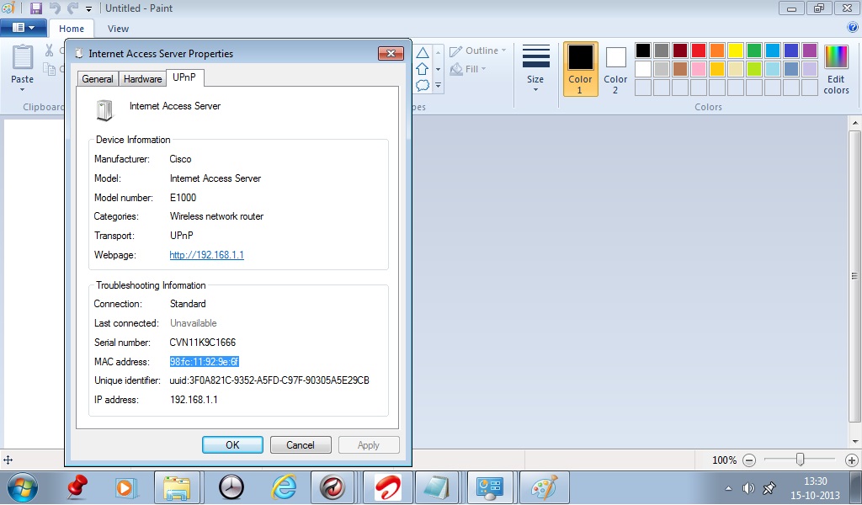Expand the Paste dropdown arrow
Screen dimensions: 862x505
[23, 89]
